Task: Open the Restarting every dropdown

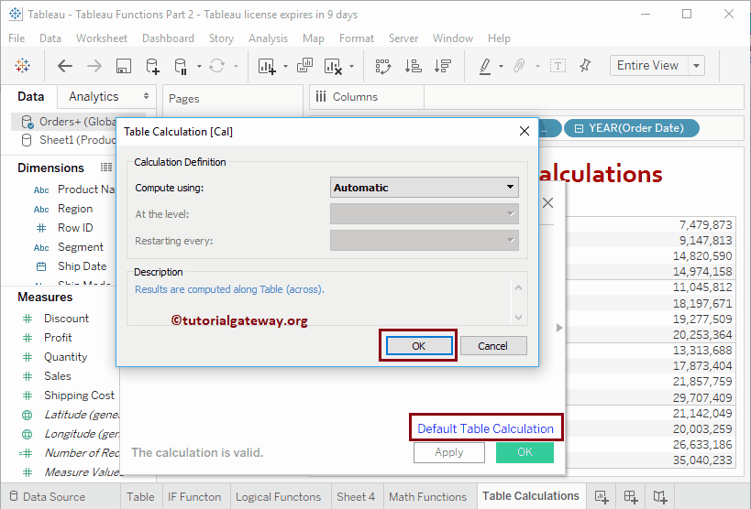Action: pos(425,240)
